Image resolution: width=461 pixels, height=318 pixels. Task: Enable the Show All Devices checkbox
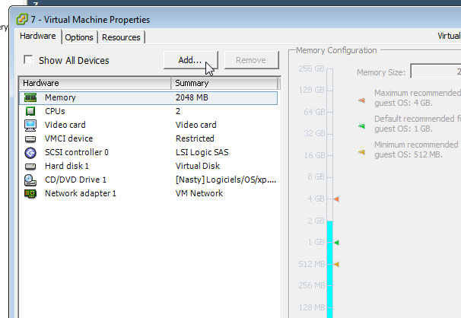click(x=28, y=59)
